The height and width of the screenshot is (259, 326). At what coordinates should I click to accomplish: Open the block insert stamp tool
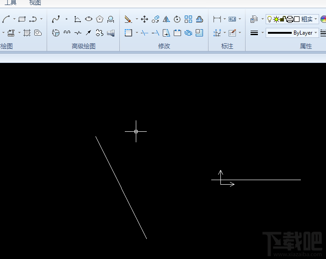[11, 33]
